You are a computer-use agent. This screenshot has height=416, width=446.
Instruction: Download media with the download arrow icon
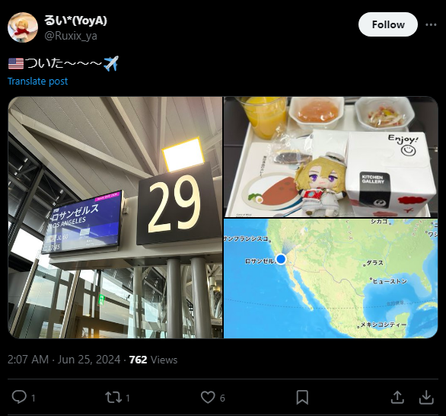pyautogui.click(x=426, y=397)
